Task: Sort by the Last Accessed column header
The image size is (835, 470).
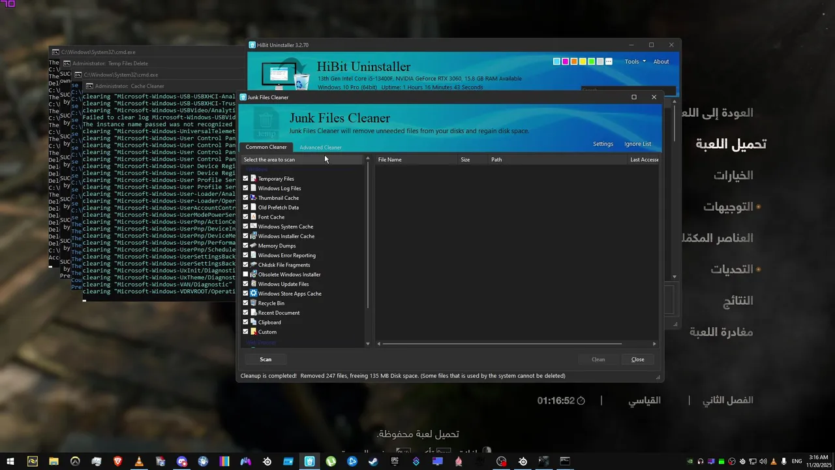Action: 645,159
